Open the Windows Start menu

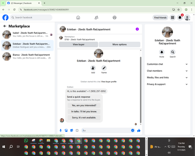point(4,147)
